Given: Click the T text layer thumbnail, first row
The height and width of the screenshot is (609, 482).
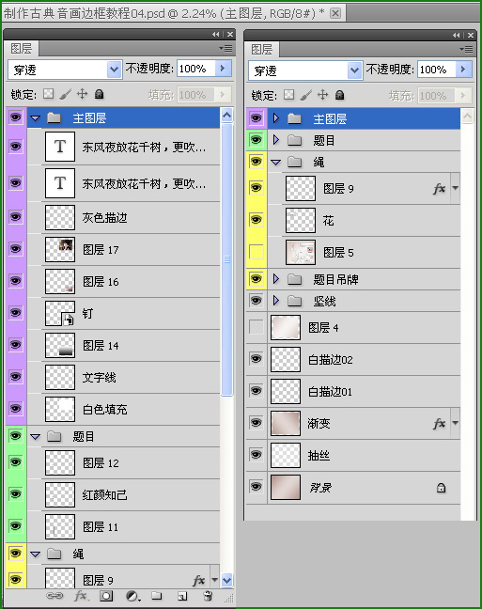Looking at the screenshot, I should pyautogui.click(x=60, y=147).
